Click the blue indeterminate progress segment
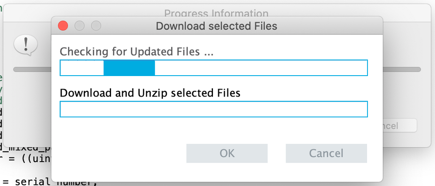This screenshot has height=186, width=435. 129,68
